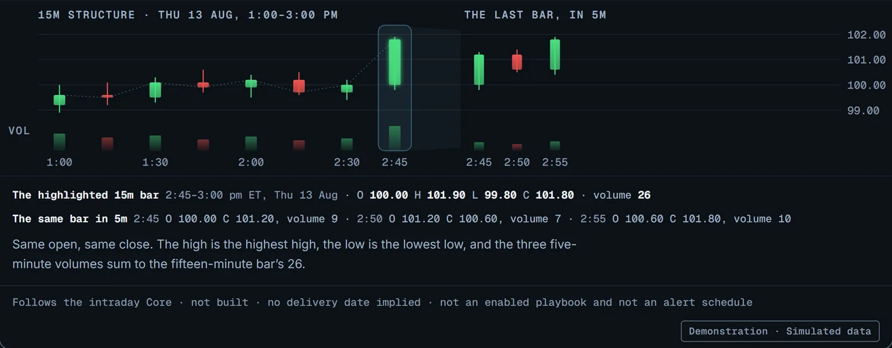
Task: Select the highlighted 2:45 15m candle
Action: [x=394, y=62]
